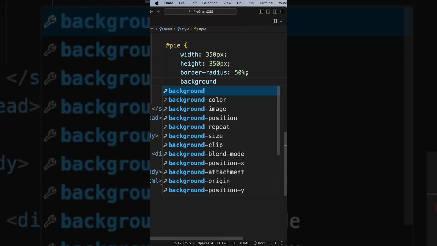Pick background-origin from the suggestions

coord(221,181)
